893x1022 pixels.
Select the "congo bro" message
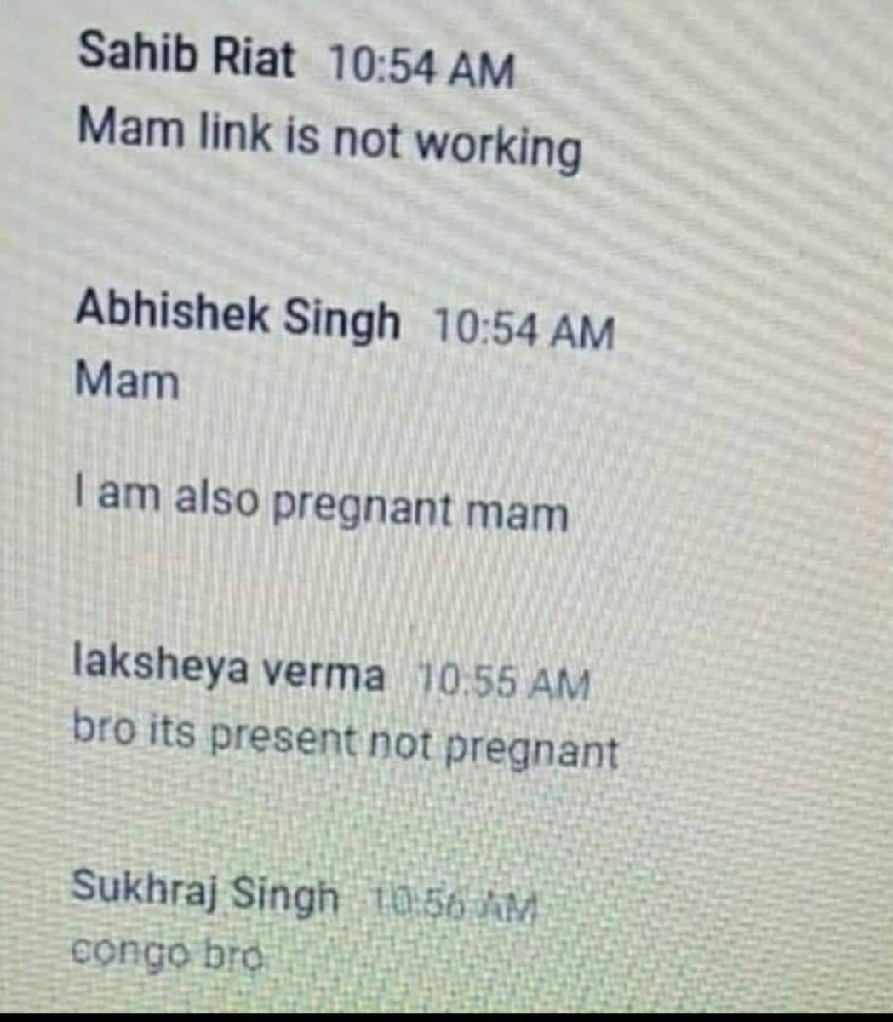[x=168, y=950]
